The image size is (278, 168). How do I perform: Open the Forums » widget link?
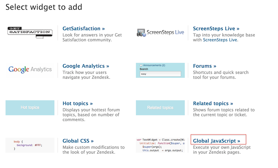pyautogui.click(x=205, y=66)
